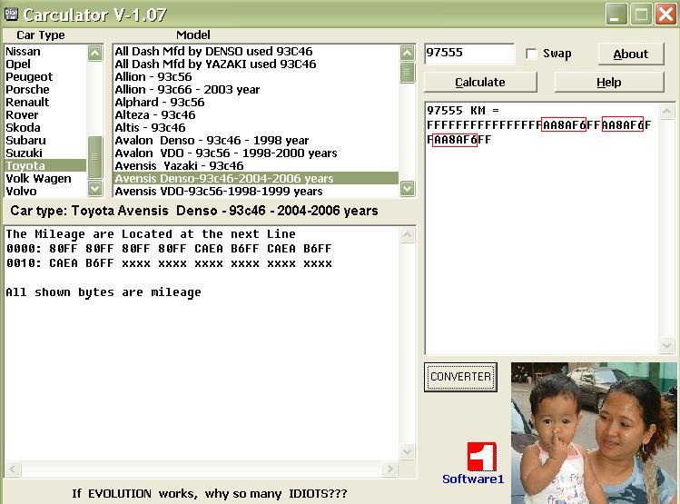Click the Software1 logo icon
Image resolution: width=680 pixels, height=504 pixels.
[x=482, y=456]
